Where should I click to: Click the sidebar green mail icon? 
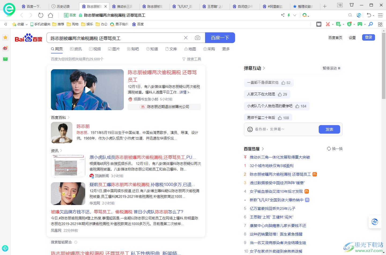point(5,59)
